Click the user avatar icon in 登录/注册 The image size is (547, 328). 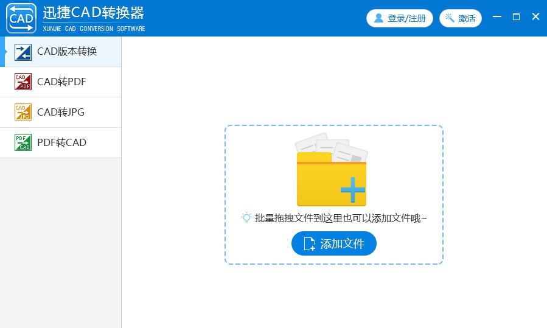click(378, 18)
